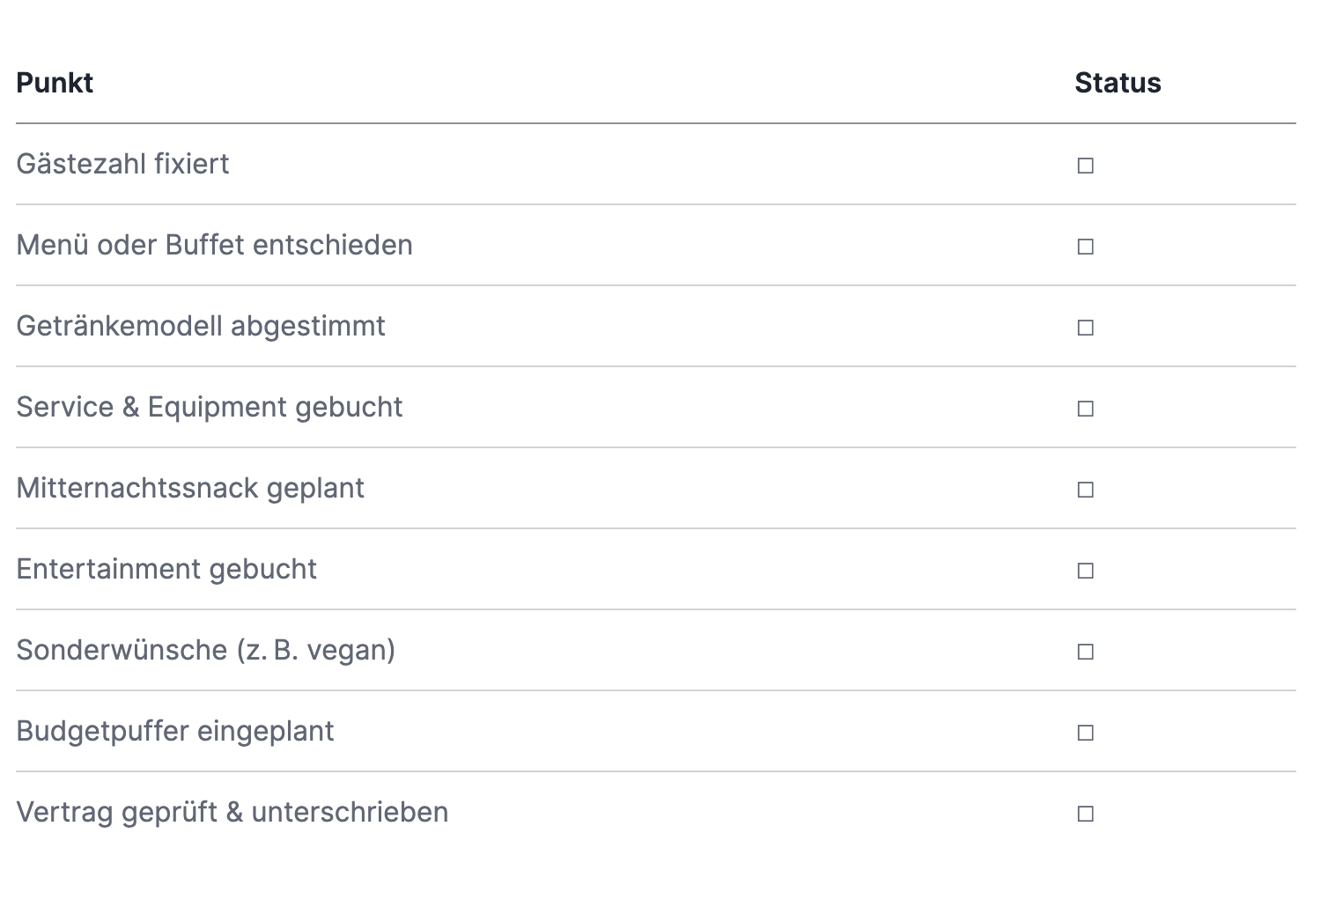1328x900 pixels.
Task: Mark Getränkemodell abgestimmt as done
Action: pos(1085,328)
